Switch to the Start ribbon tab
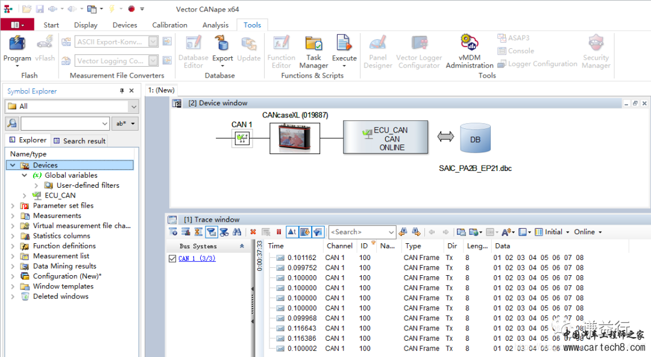The image size is (651, 357). click(x=51, y=25)
